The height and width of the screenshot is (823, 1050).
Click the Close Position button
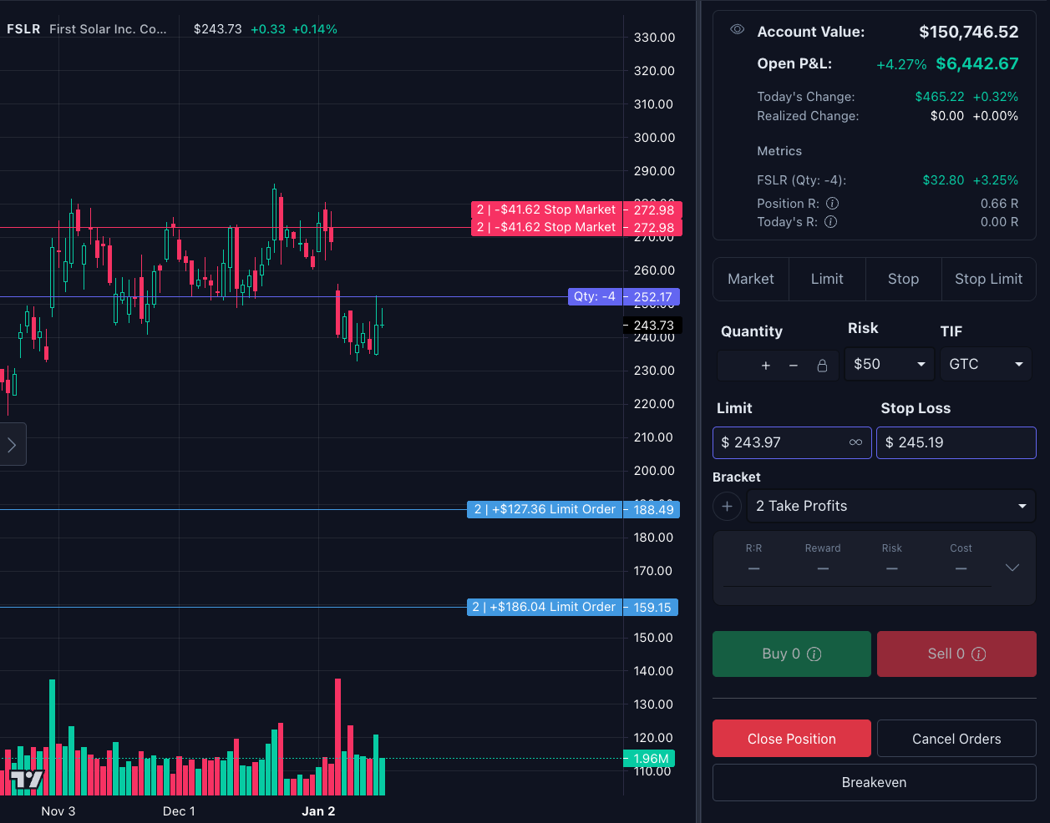(791, 739)
